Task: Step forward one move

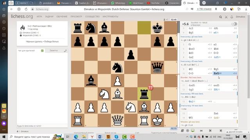Action: point(221,131)
